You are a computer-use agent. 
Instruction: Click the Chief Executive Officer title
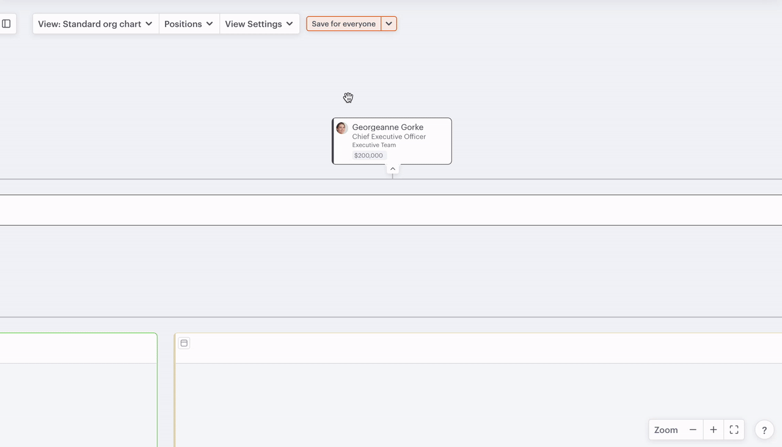pyautogui.click(x=389, y=137)
